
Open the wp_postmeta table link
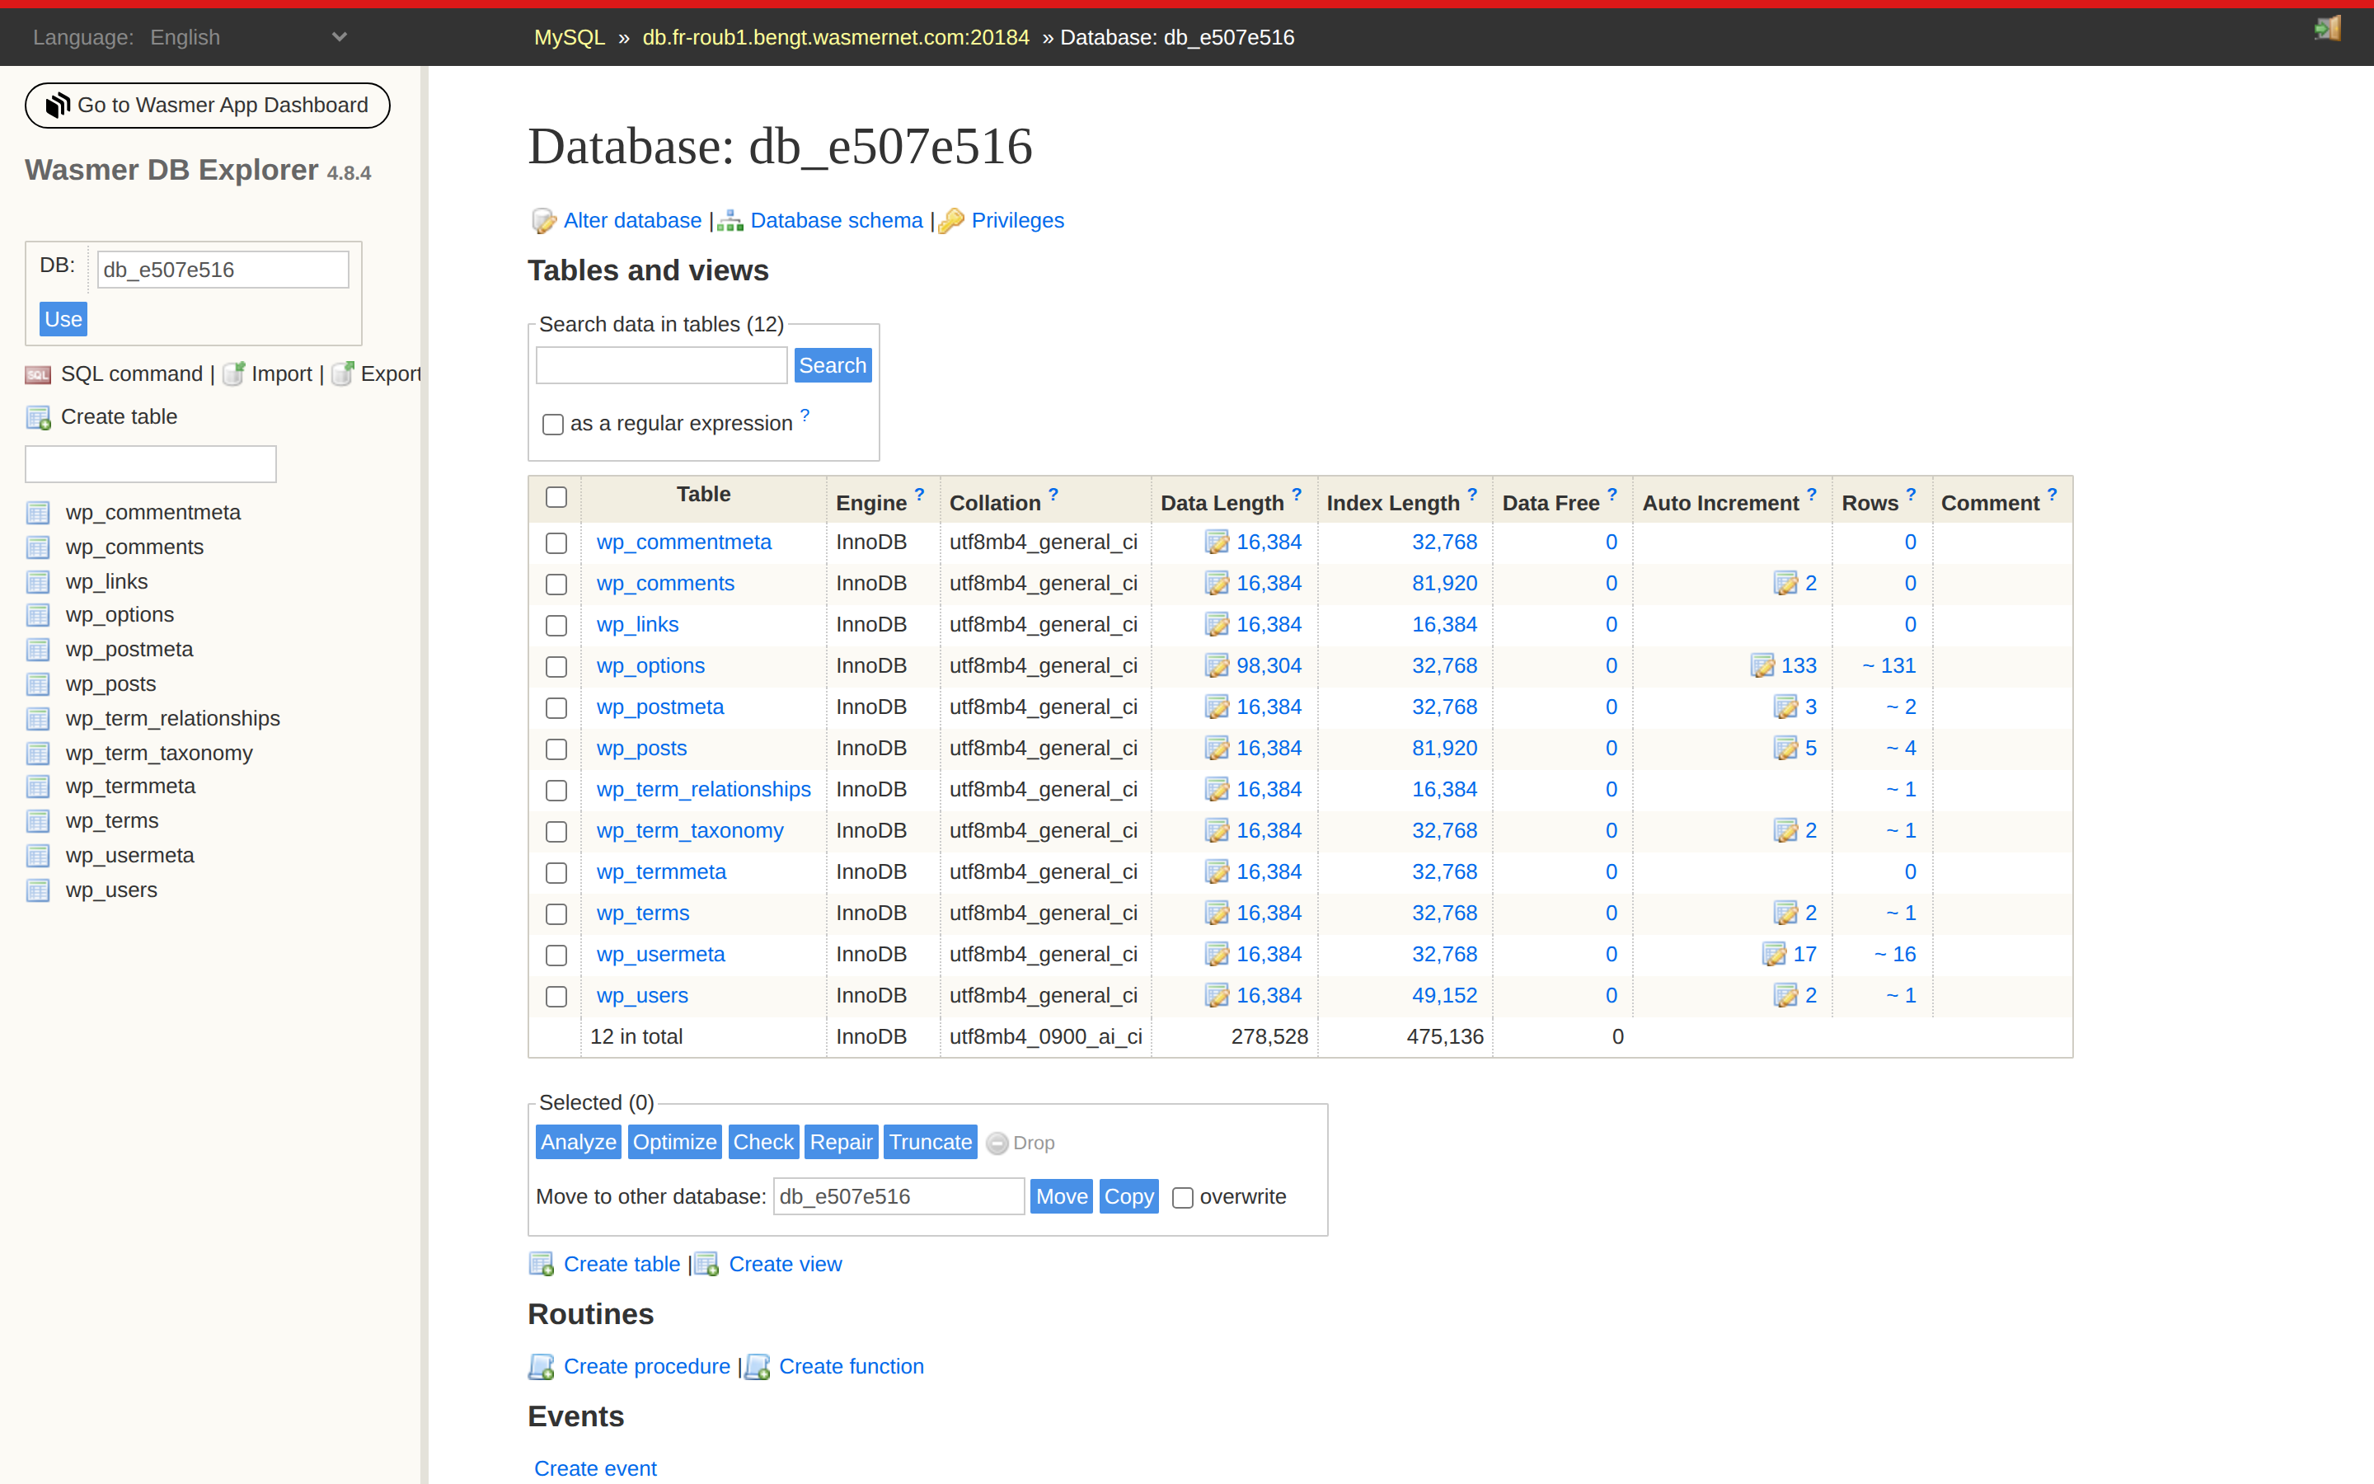click(660, 707)
